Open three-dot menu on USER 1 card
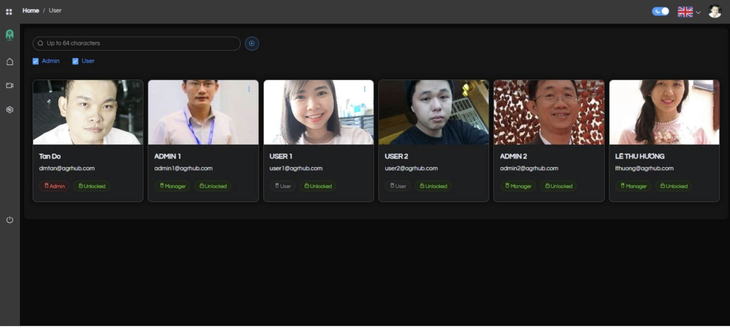The width and height of the screenshot is (730, 328). (x=364, y=89)
